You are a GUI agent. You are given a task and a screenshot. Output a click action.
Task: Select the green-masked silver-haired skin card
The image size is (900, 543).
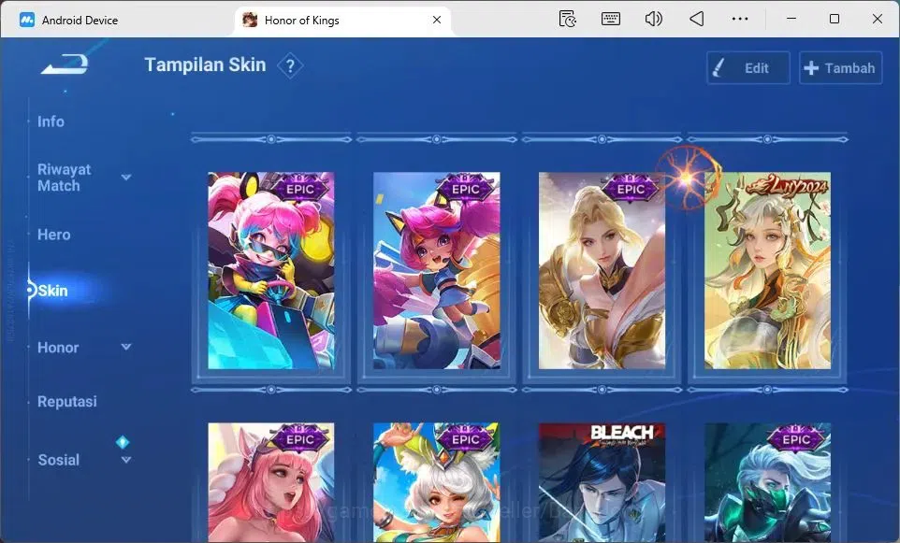click(x=767, y=483)
